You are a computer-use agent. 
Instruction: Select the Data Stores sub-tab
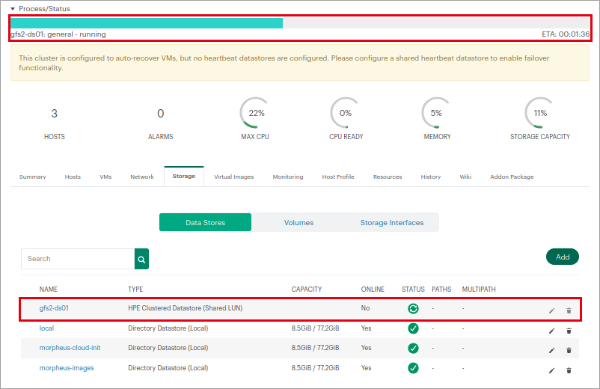[x=206, y=222]
